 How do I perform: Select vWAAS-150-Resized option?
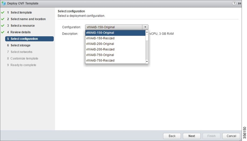pos(115,38)
